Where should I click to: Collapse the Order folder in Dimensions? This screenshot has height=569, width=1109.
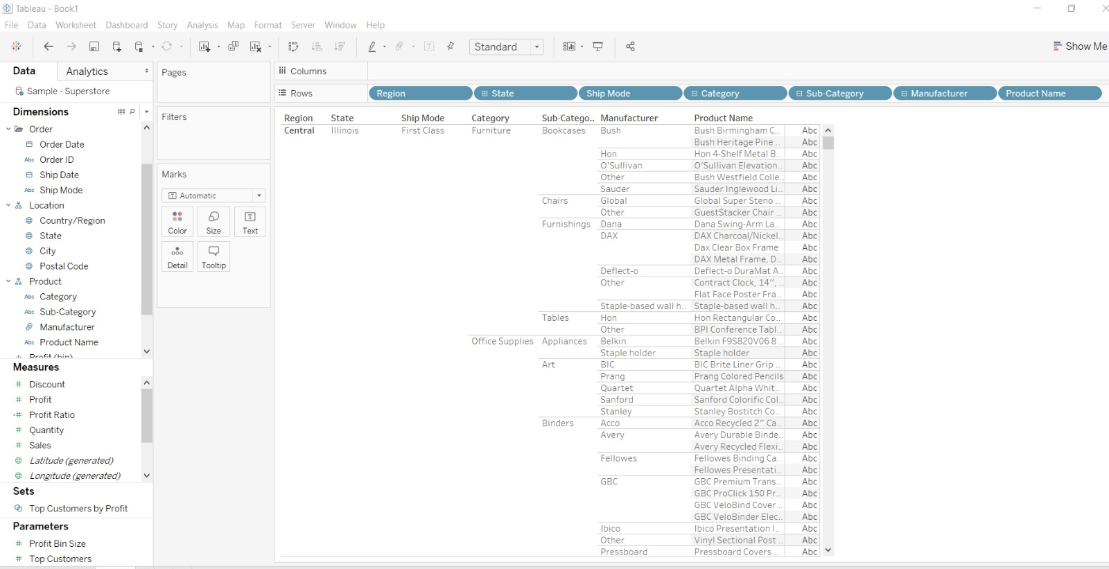click(x=8, y=129)
